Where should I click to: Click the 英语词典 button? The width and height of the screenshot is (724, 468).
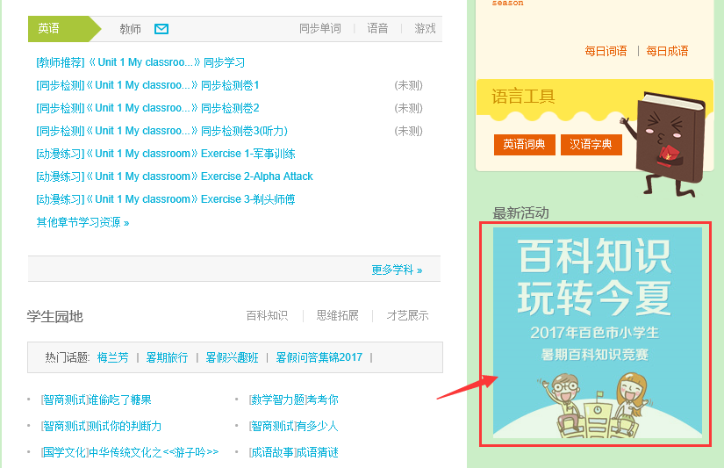(x=524, y=144)
